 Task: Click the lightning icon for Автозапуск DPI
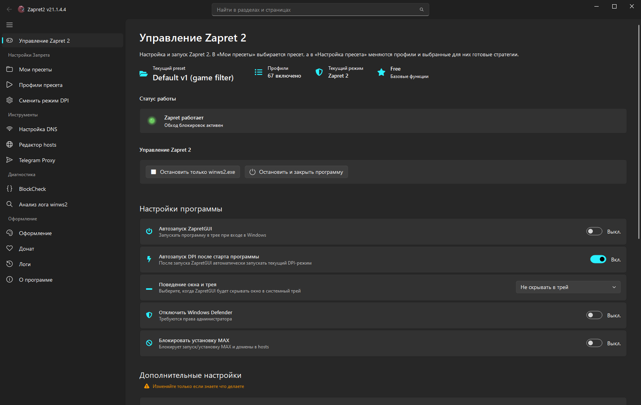(x=149, y=259)
